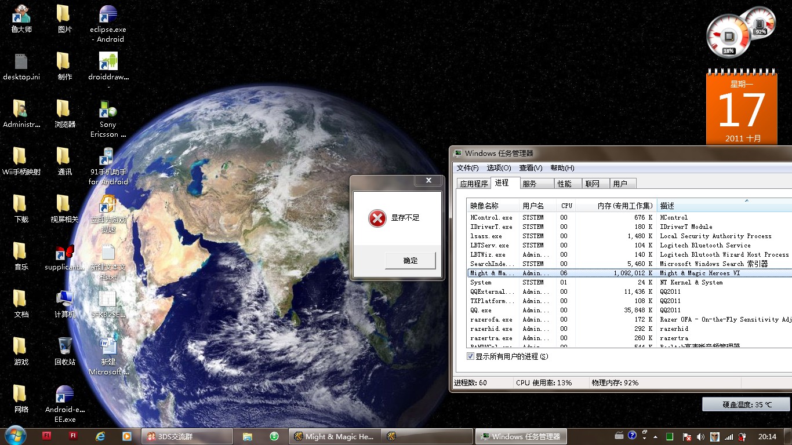The width and height of the screenshot is (792, 445).
Task: Switch to the 应用程序 tab
Action: (474, 184)
